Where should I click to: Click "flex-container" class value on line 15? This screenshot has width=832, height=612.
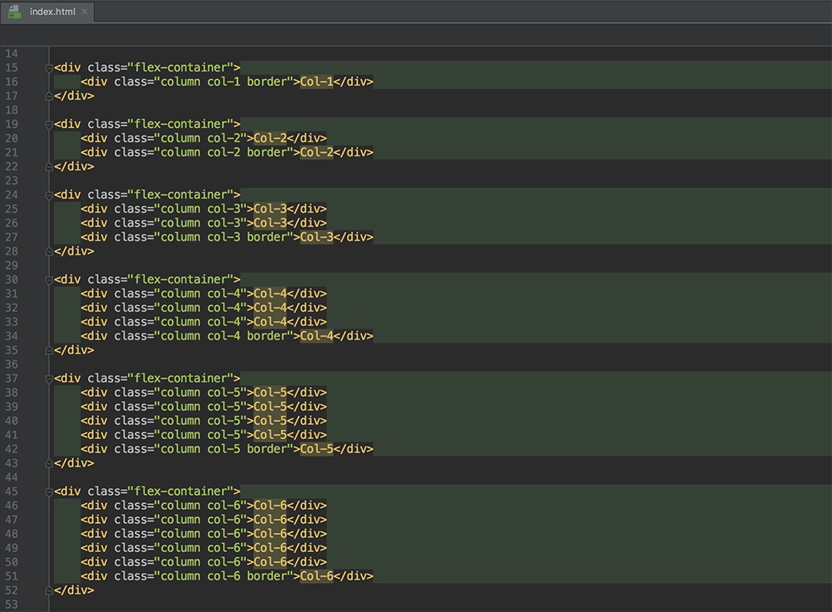(x=181, y=68)
